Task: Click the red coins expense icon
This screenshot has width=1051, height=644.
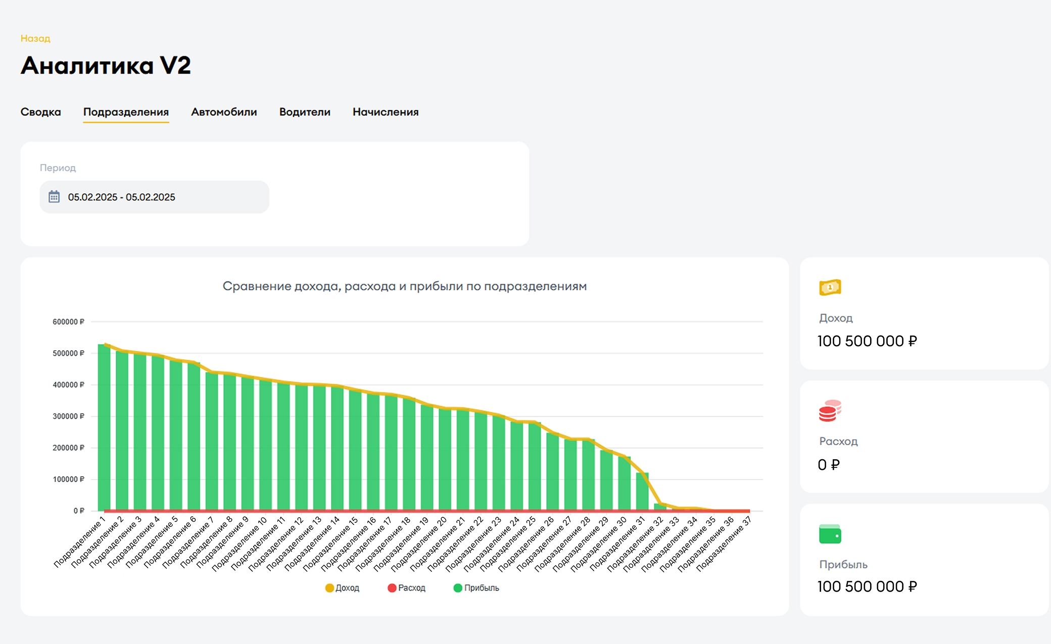Action: point(830,411)
